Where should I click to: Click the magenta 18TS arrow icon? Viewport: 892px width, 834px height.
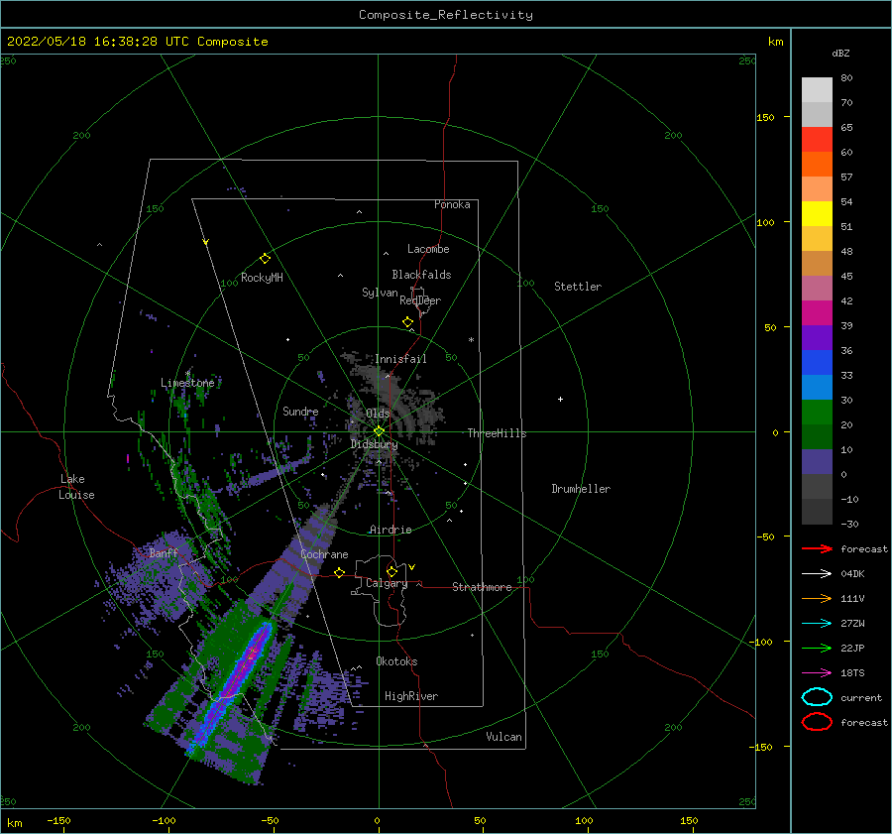(817, 673)
